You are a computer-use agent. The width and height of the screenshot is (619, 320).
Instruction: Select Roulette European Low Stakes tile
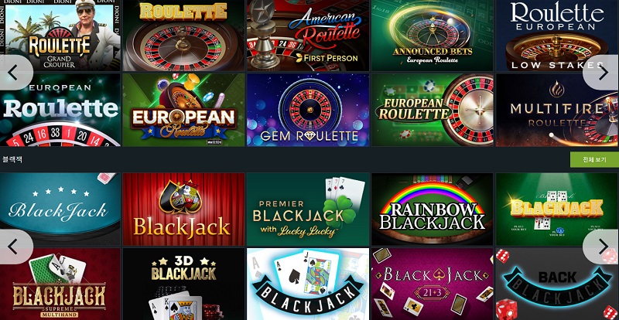(x=557, y=36)
